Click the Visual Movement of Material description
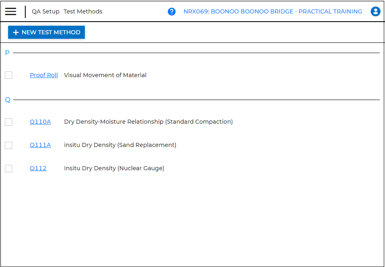 (105, 75)
